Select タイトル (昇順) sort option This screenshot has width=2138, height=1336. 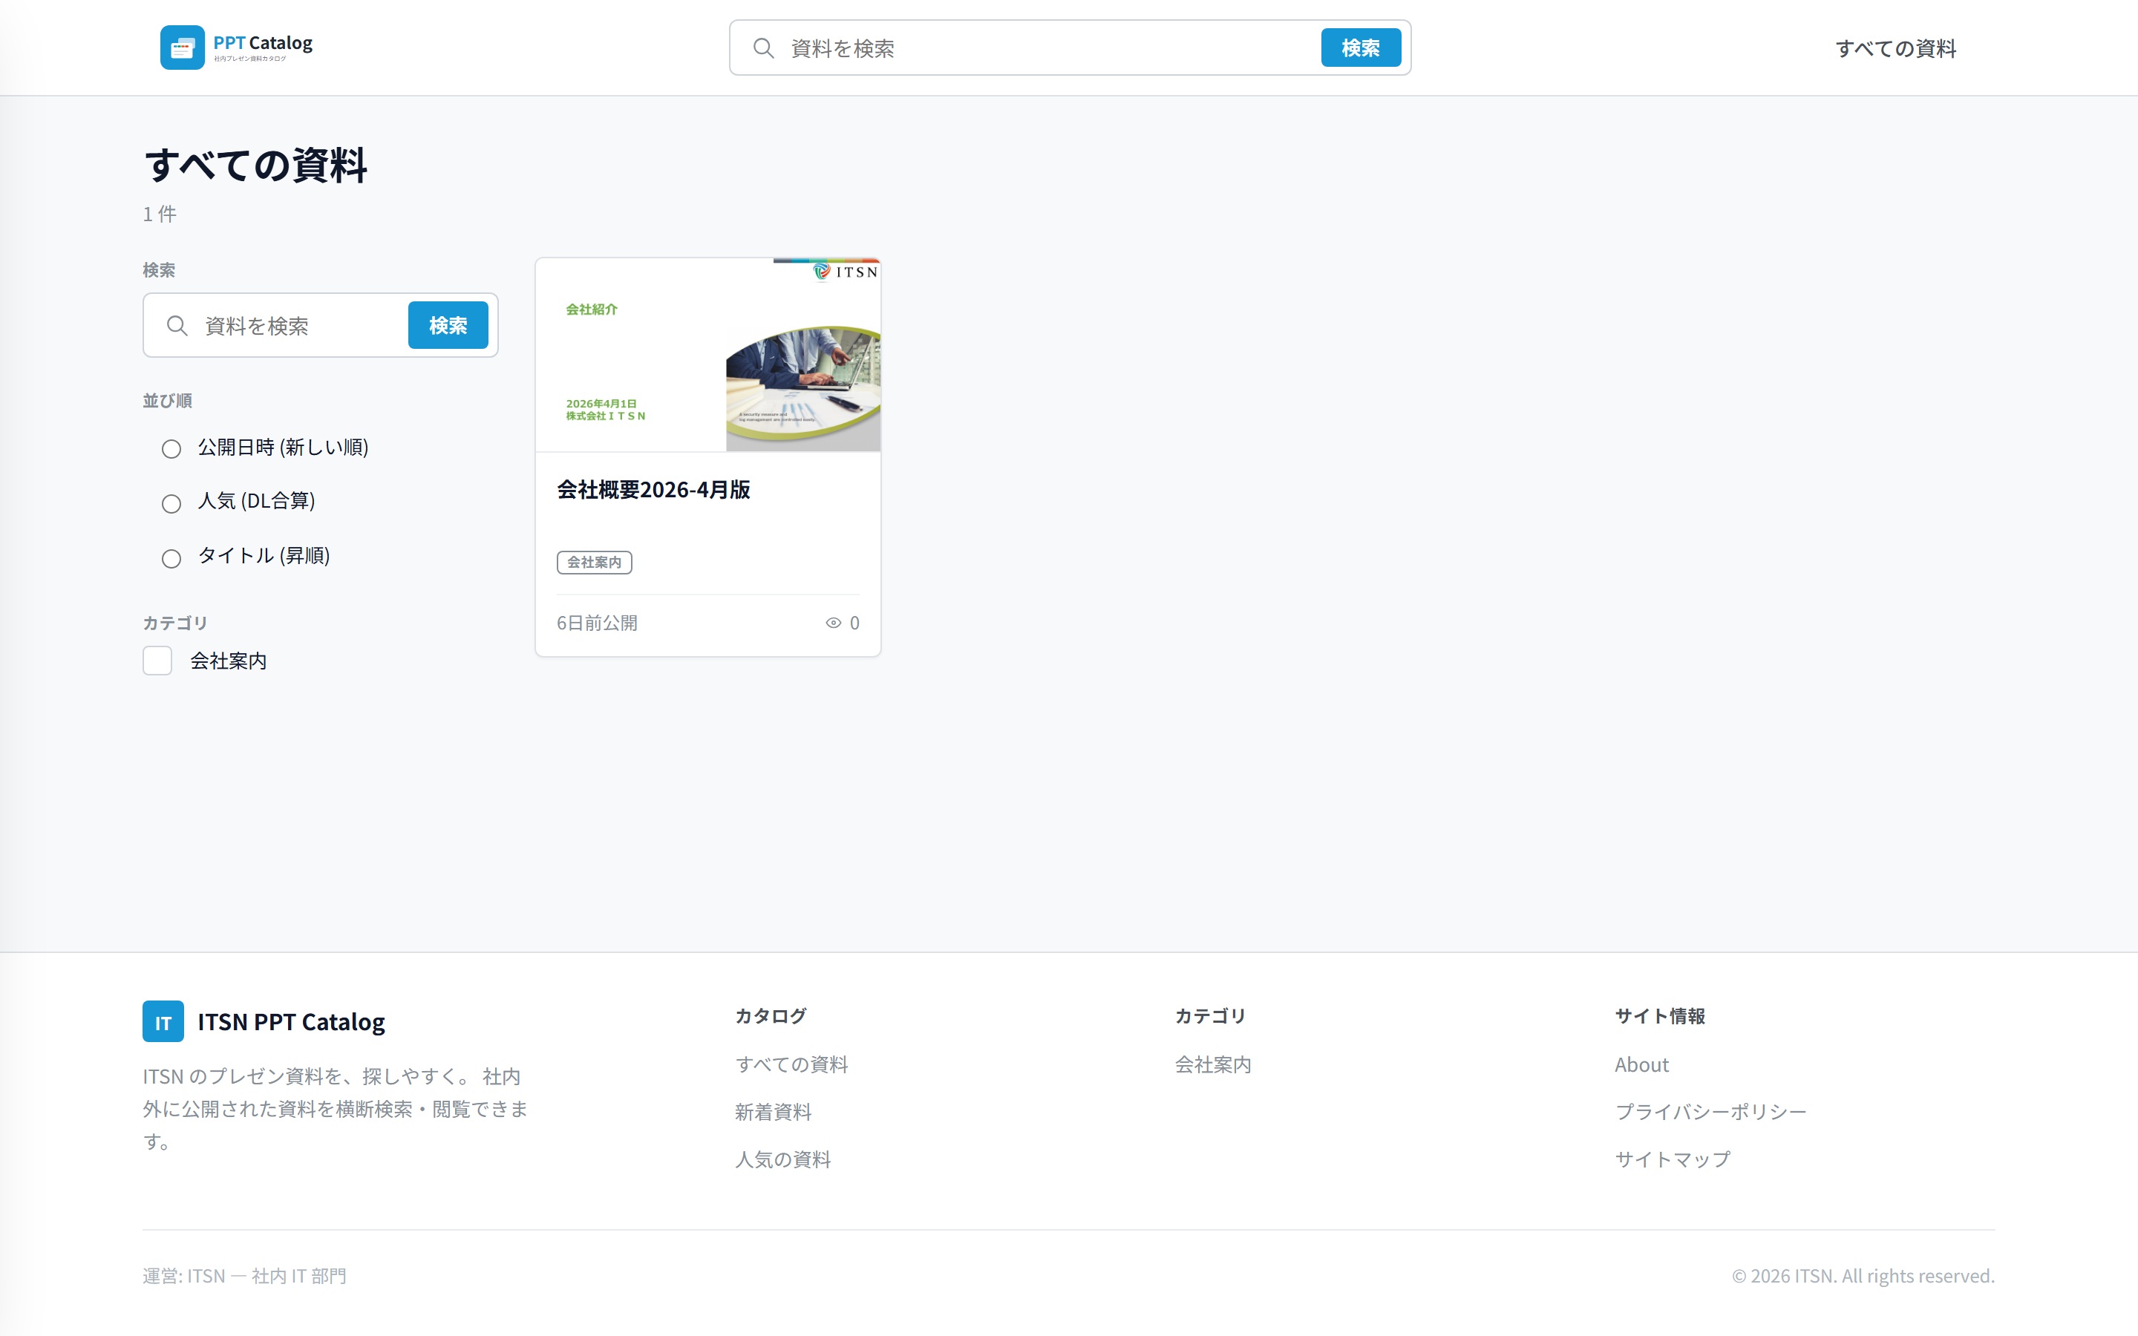[171, 558]
